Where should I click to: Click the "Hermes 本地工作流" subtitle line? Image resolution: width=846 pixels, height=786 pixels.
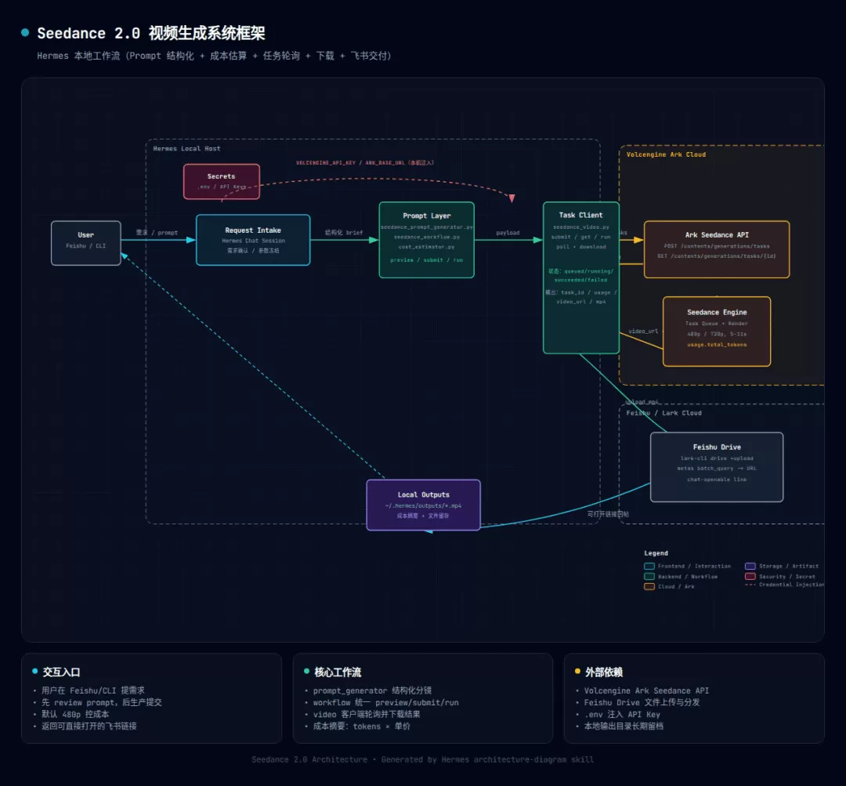coord(214,56)
